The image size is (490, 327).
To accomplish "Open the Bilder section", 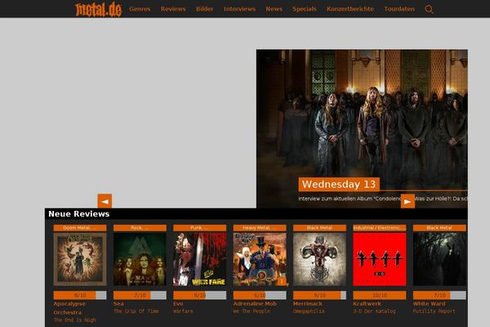I will [x=205, y=9].
